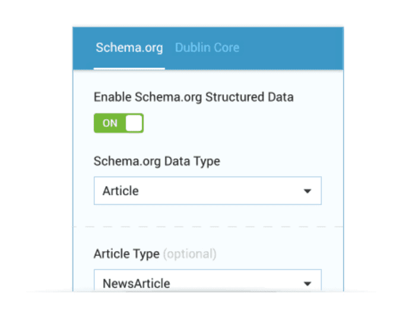Select the 'Article' value in the dropdown
The image size is (409, 319).
pyautogui.click(x=121, y=191)
